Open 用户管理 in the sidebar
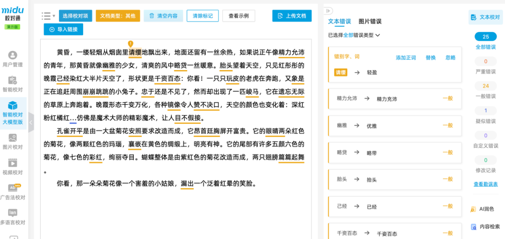The height and width of the screenshot is (239, 505). pyautogui.click(x=13, y=59)
